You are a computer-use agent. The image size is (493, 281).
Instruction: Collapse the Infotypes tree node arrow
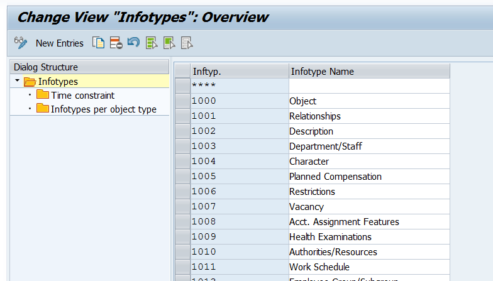pos(18,81)
